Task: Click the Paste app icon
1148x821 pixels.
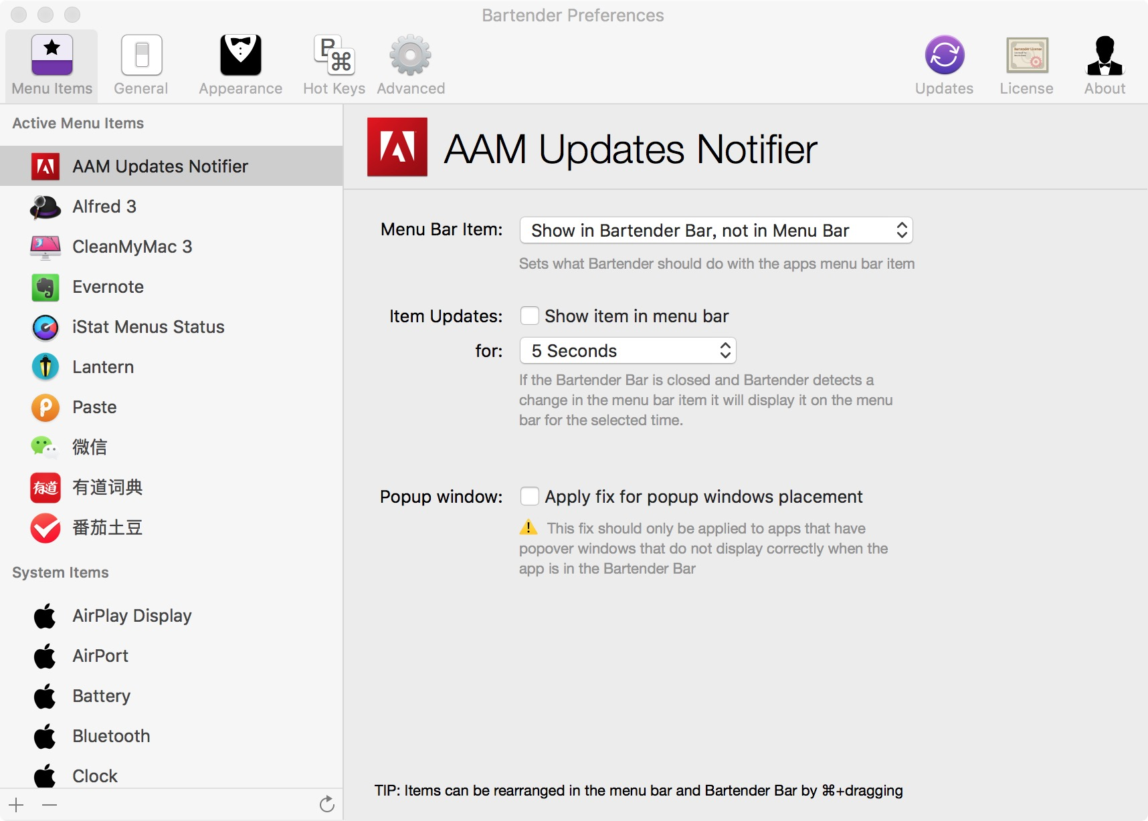Action: click(x=45, y=407)
